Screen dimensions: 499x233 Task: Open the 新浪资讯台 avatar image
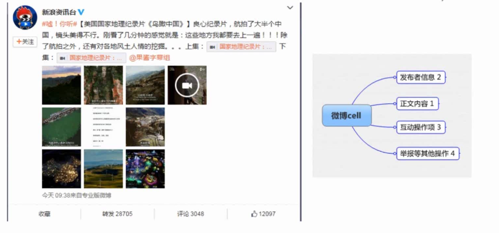(25, 18)
